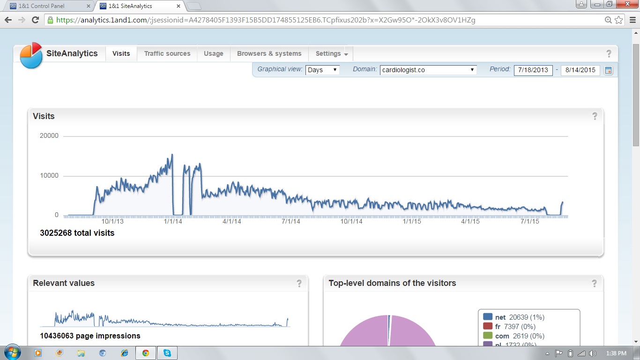Switch to Google Chrome in the taskbar
This screenshot has height=360, width=640.
[146, 353]
